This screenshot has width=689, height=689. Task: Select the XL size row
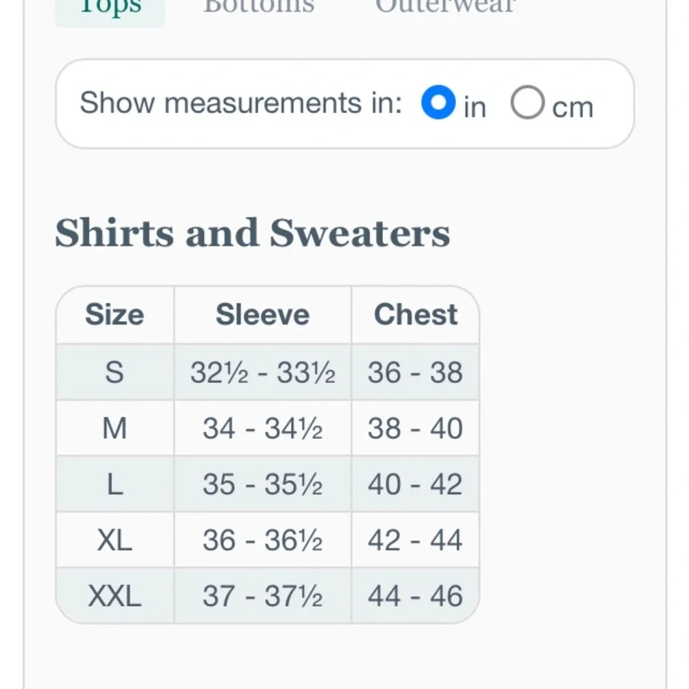point(116,540)
